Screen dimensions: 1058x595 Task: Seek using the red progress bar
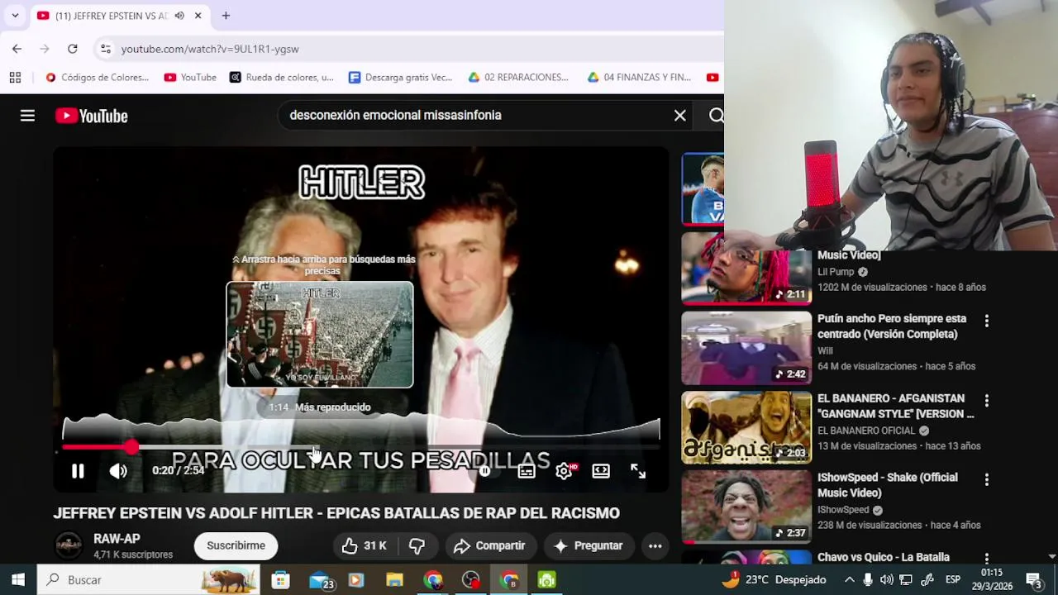(x=360, y=447)
